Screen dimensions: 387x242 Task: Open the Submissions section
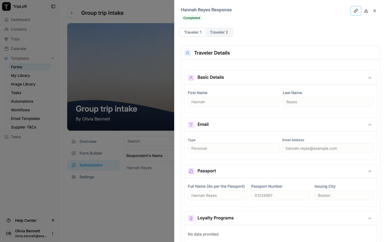[x=93, y=165]
